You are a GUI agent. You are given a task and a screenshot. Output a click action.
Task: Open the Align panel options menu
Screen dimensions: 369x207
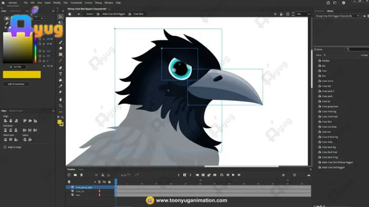pos(53,111)
